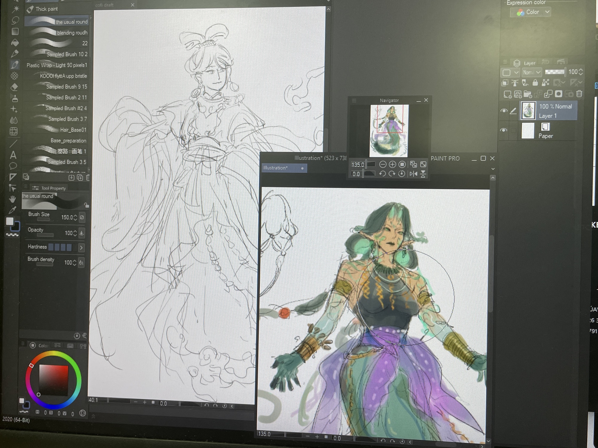Click Create layer mask icon
598x448 pixels.
(558, 94)
